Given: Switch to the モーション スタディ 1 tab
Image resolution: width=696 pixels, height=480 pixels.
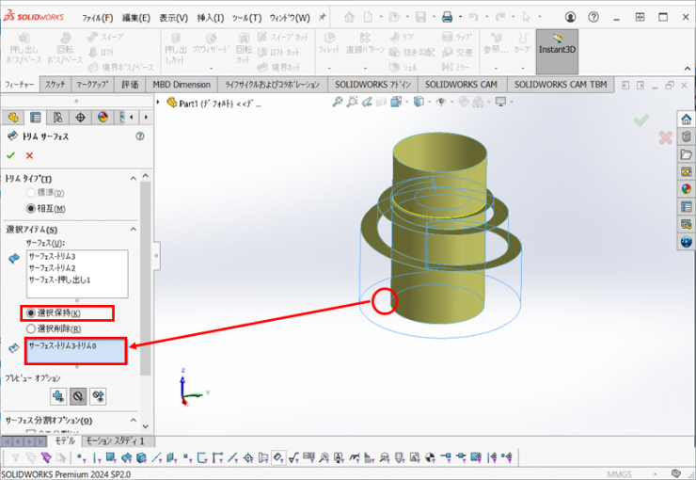Looking at the screenshot, I should click(115, 440).
